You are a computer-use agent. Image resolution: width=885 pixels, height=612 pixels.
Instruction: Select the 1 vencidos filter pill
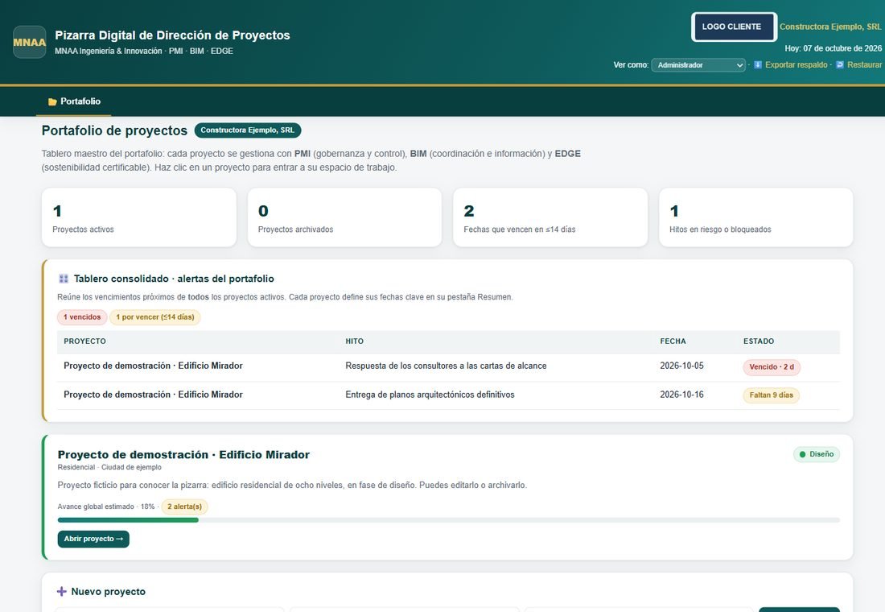click(82, 317)
